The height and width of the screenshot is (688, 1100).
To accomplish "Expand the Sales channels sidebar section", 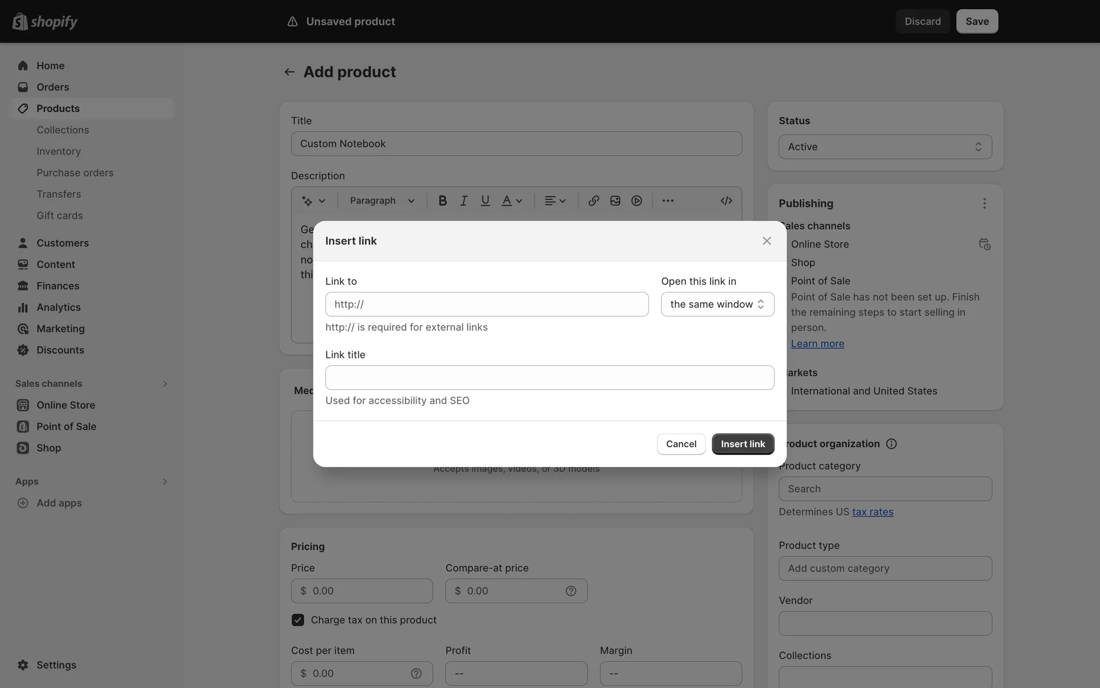I will tap(164, 384).
